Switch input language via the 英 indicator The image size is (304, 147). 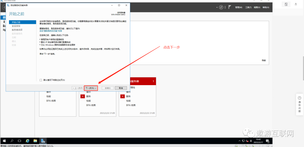[x=251, y=141]
